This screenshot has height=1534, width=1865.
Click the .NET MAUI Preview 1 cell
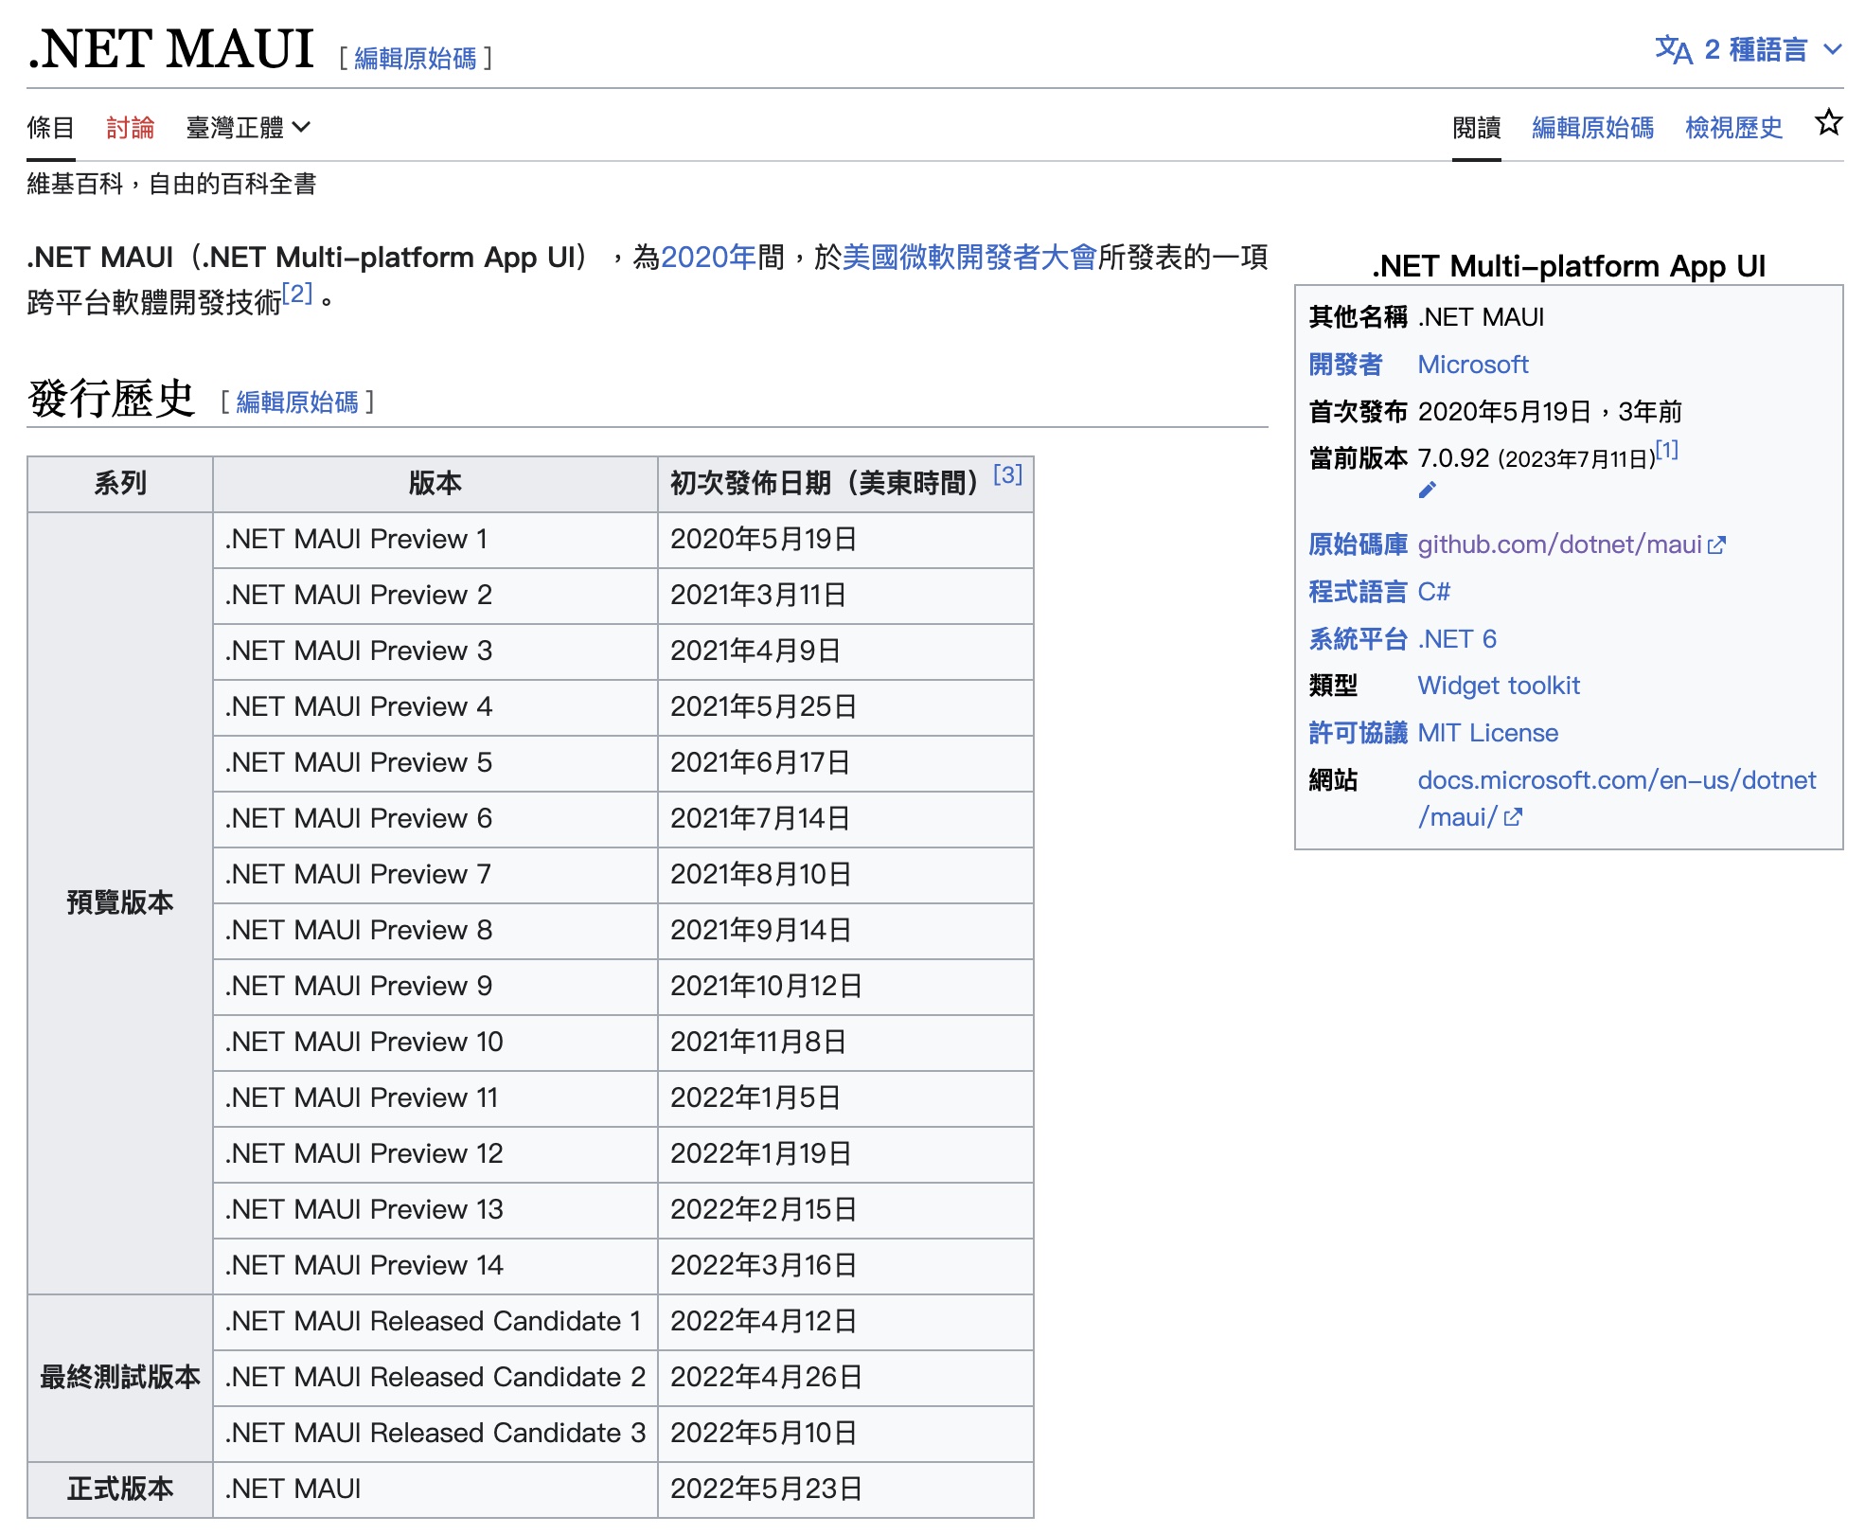(435, 540)
